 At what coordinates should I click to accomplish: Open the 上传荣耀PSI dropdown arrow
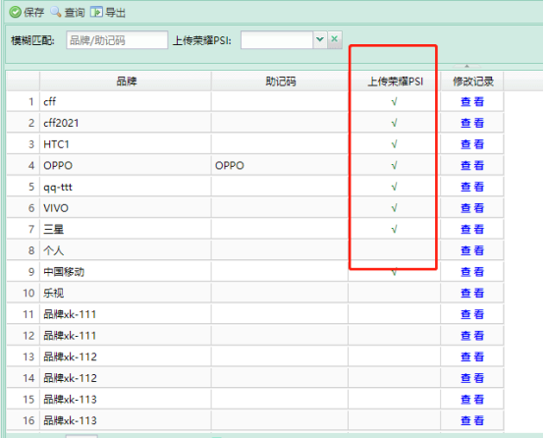320,39
